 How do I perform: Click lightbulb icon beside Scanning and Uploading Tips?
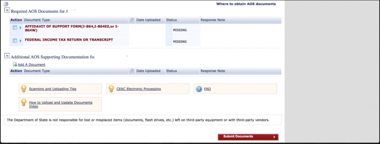[x=24, y=89]
